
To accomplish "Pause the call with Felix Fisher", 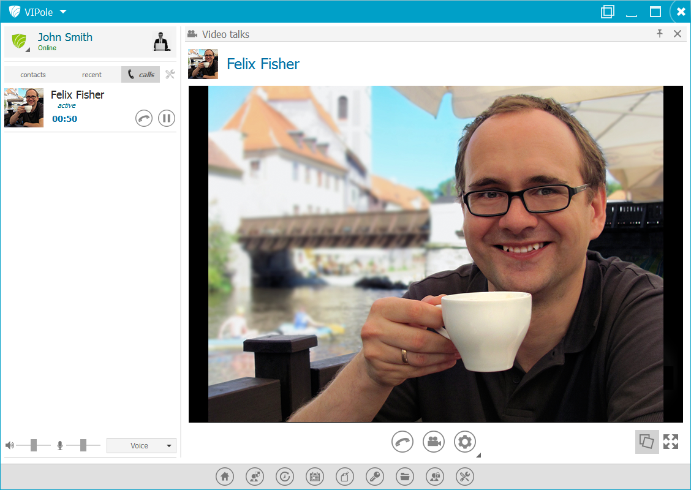I will tap(167, 118).
